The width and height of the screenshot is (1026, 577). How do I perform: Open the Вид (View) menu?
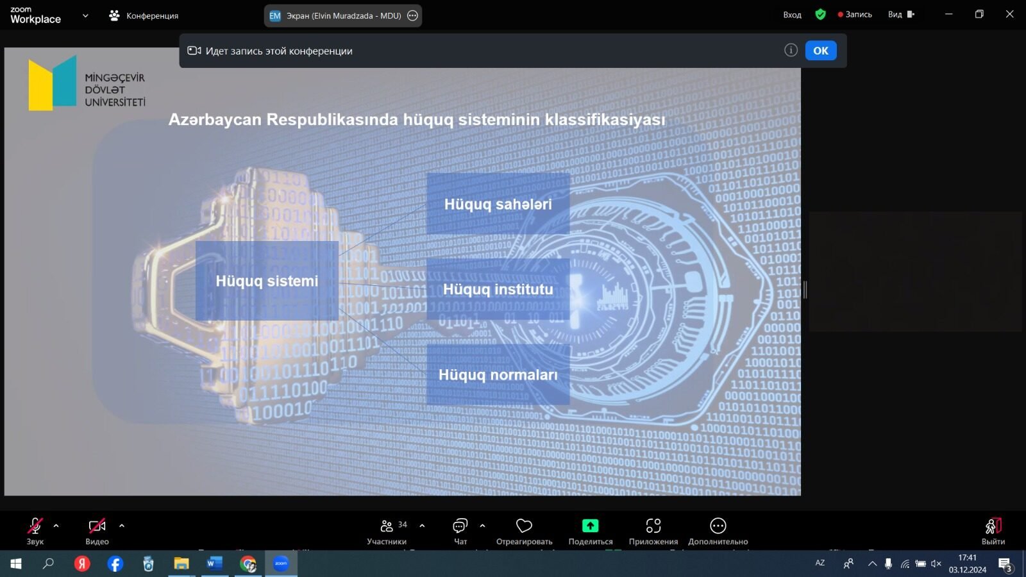pyautogui.click(x=900, y=14)
